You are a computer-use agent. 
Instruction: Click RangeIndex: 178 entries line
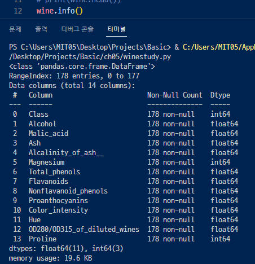[74, 76]
